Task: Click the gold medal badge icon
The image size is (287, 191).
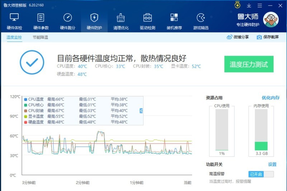Action: pos(237,5)
